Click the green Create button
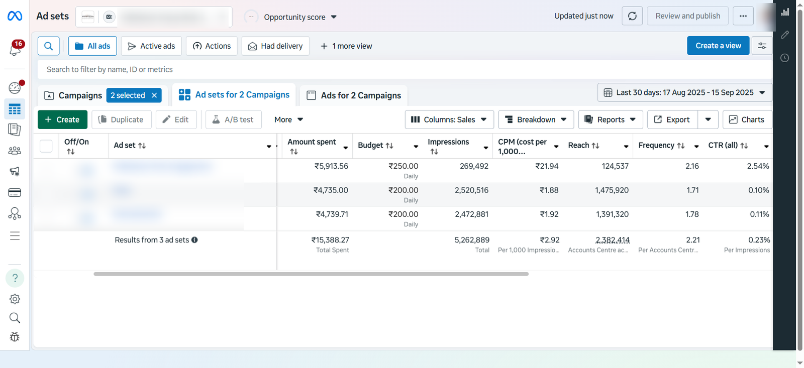Viewport: 804px width, 368px height. point(62,119)
